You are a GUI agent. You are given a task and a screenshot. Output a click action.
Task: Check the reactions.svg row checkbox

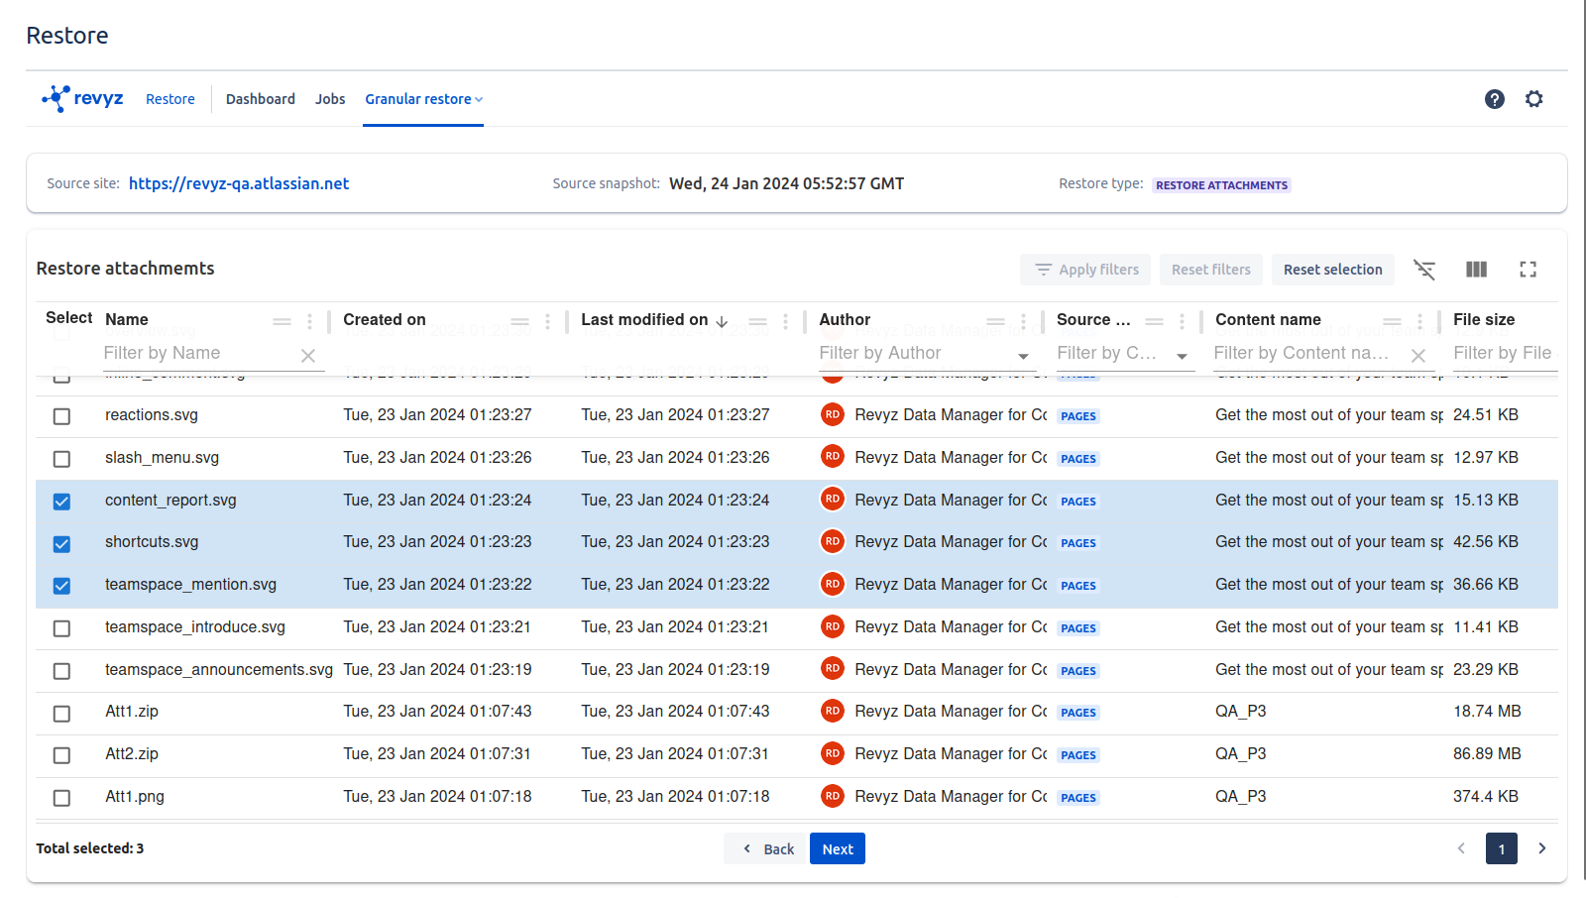61,416
